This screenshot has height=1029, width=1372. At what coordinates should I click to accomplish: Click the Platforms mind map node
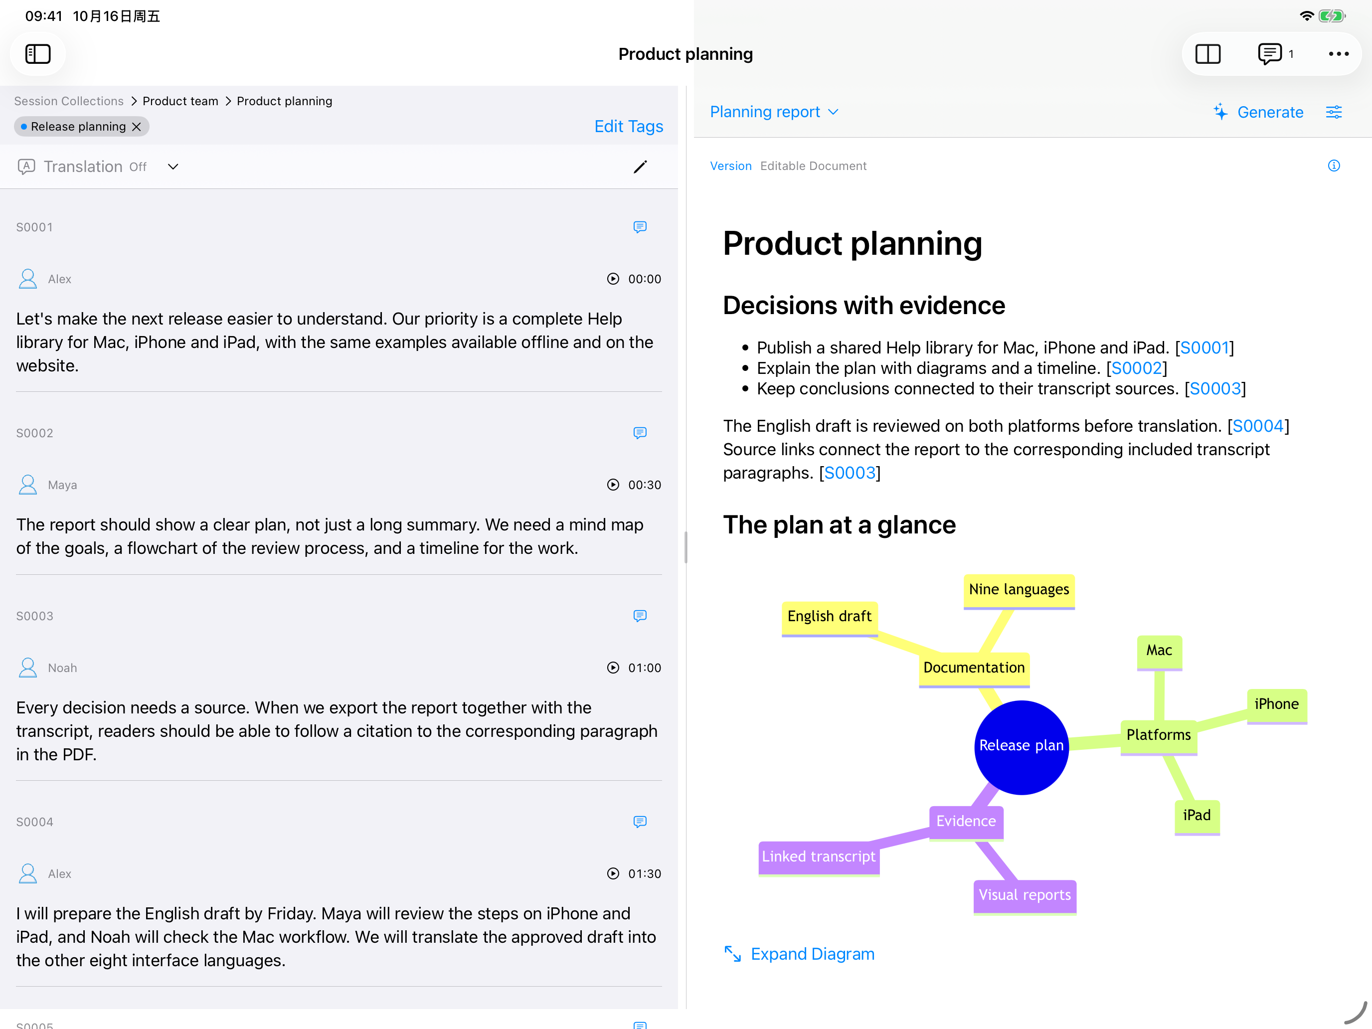(1158, 736)
